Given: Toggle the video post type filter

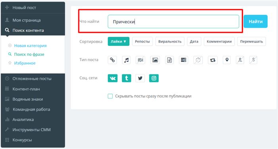Looking at the screenshot, I should (x=141, y=60).
